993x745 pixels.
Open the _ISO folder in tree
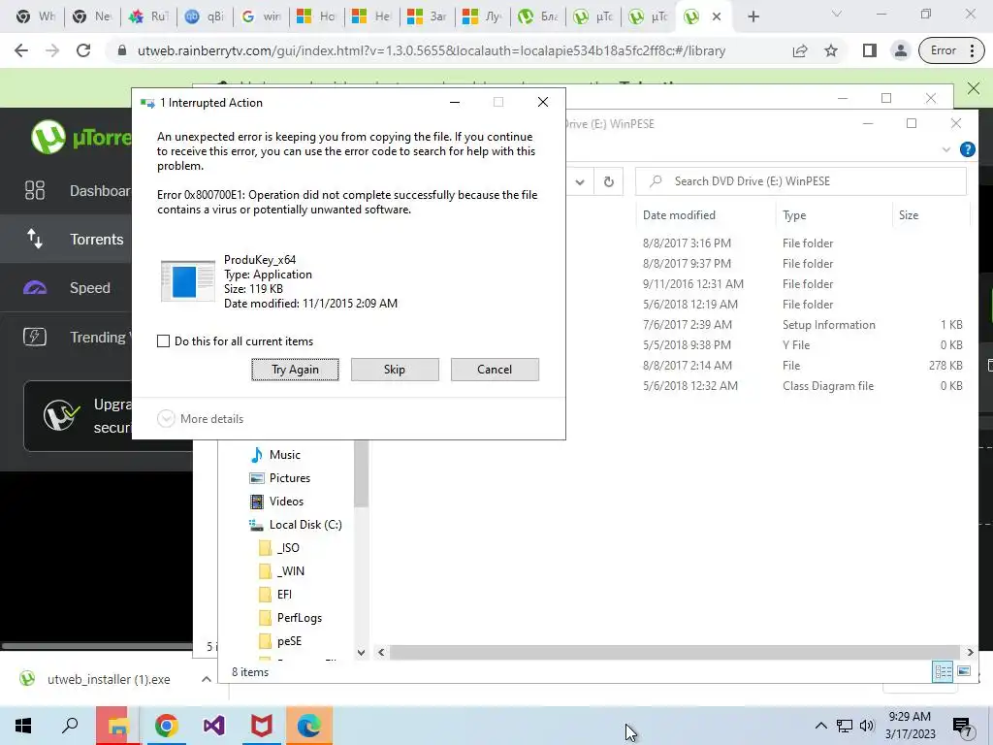click(x=279, y=548)
